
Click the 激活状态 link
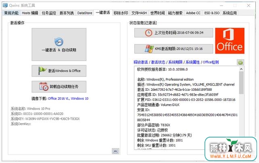[x=158, y=62]
